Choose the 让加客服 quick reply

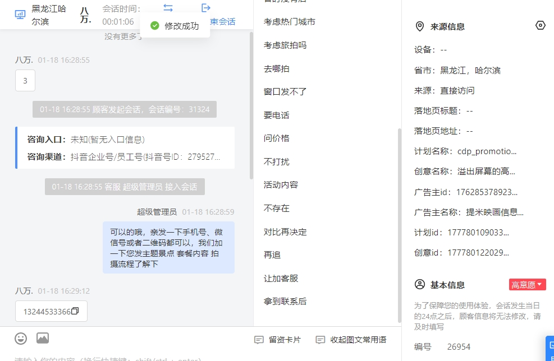point(281,279)
